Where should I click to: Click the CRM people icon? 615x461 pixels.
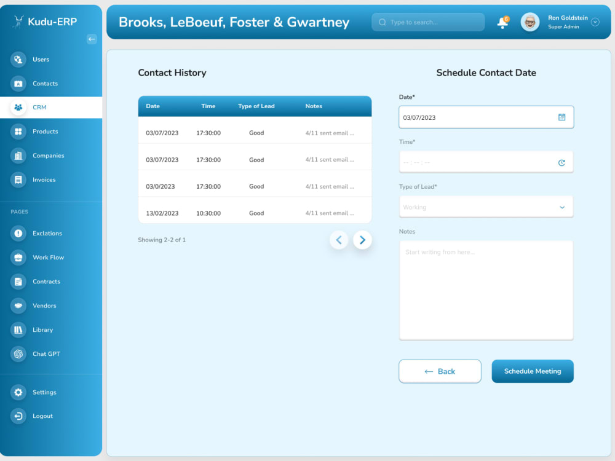[18, 108]
